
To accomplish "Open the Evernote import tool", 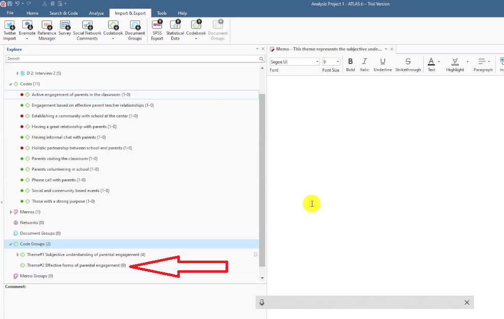I will [x=27, y=26].
